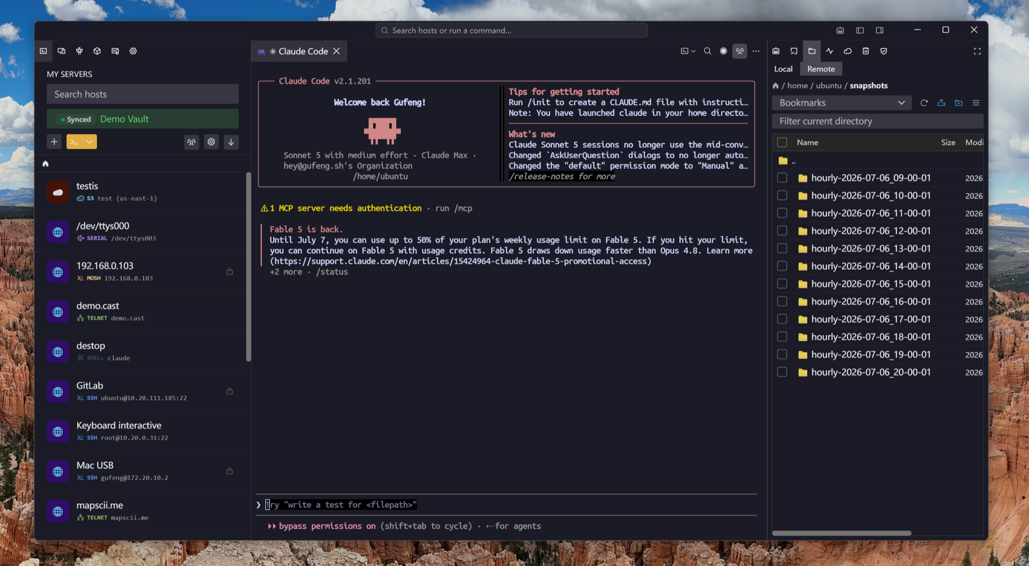The width and height of the screenshot is (1029, 566).
Task: Check the box for hourly-2026-07-06_17-00-01
Action: (x=782, y=319)
